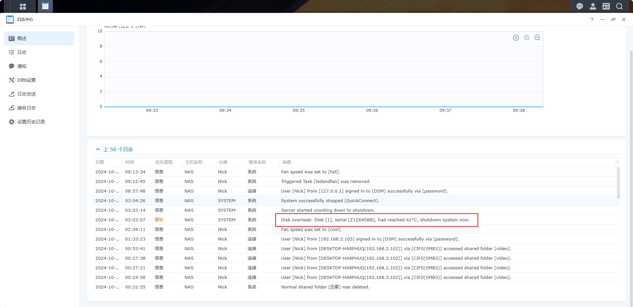Open 日志 in the sidebar
The width and height of the screenshot is (633, 307).
39,52
